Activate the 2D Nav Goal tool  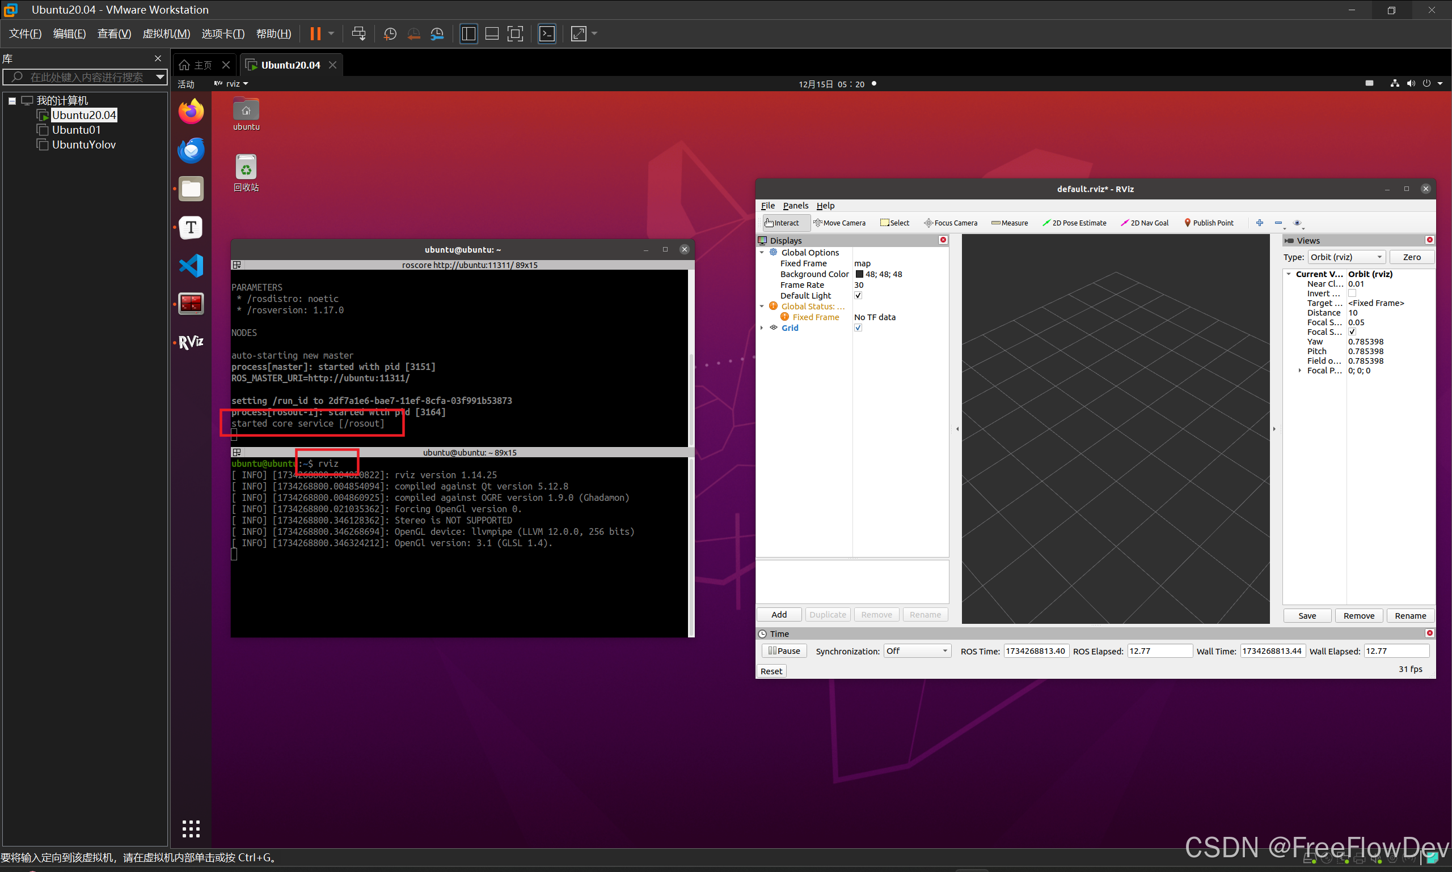click(1144, 223)
